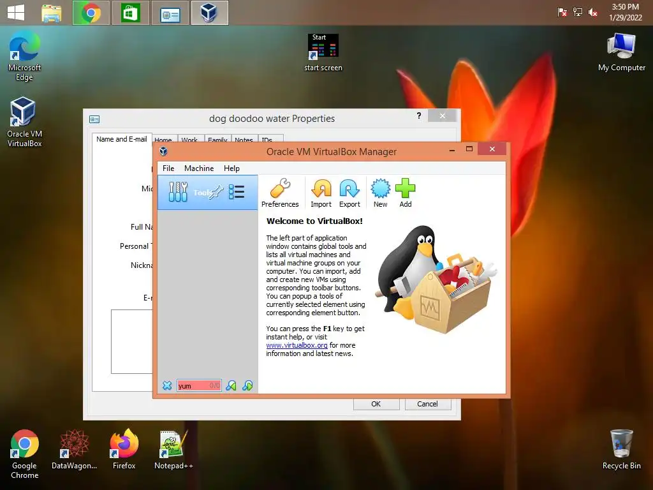Follow the www.virtualbox.org link
Viewport: 653px width, 490px height.
297,345
